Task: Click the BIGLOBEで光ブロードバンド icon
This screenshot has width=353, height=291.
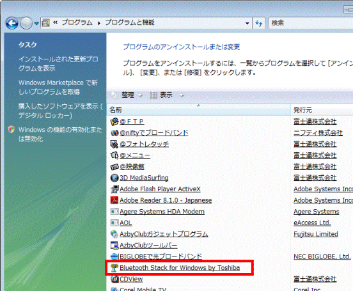Action: point(114,256)
